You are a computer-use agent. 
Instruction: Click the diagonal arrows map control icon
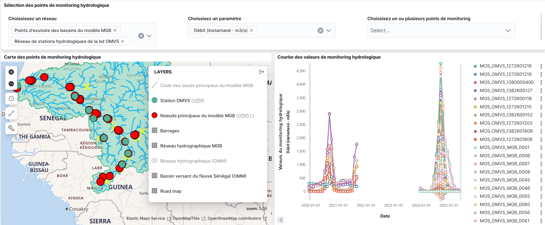tap(11, 113)
